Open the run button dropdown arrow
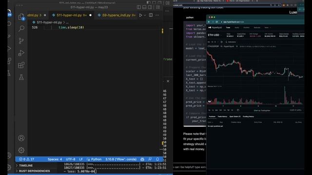 point(145,15)
